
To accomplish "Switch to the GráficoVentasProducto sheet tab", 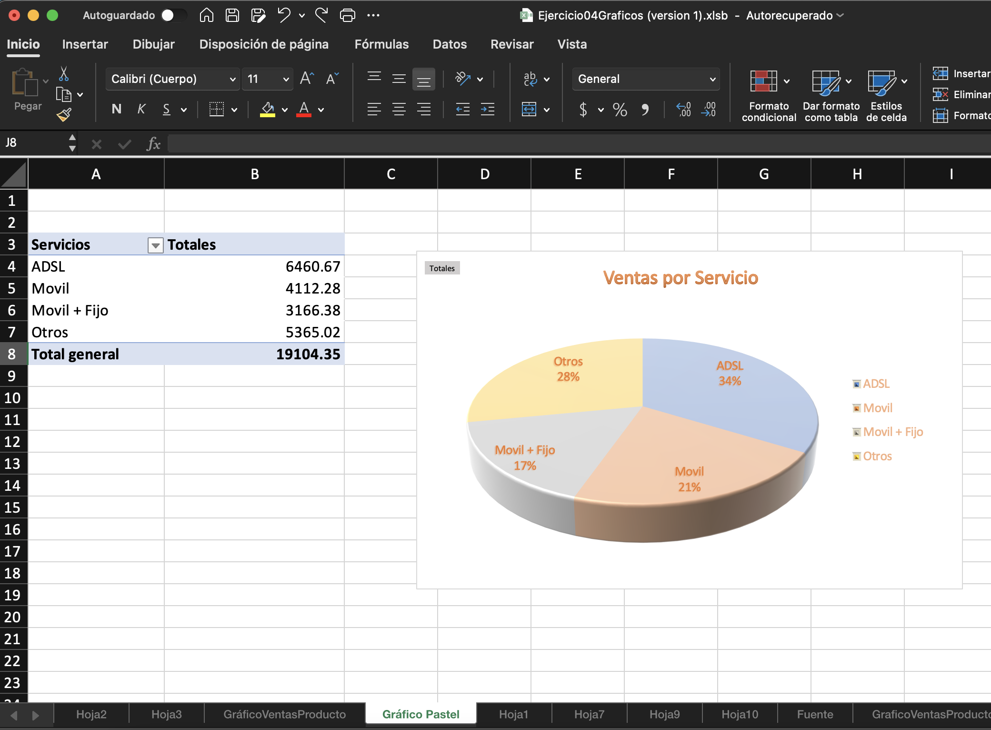I will (x=284, y=714).
